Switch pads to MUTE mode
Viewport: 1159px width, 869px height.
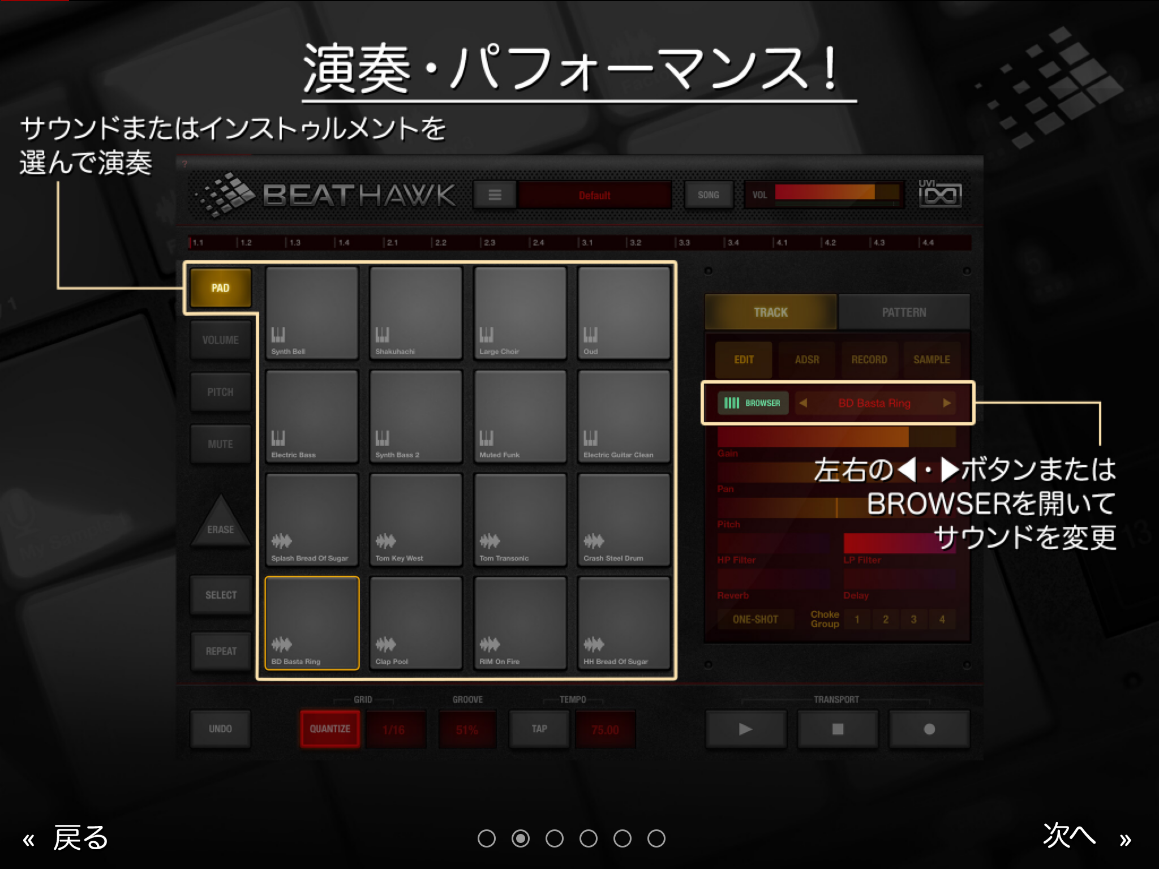(221, 444)
